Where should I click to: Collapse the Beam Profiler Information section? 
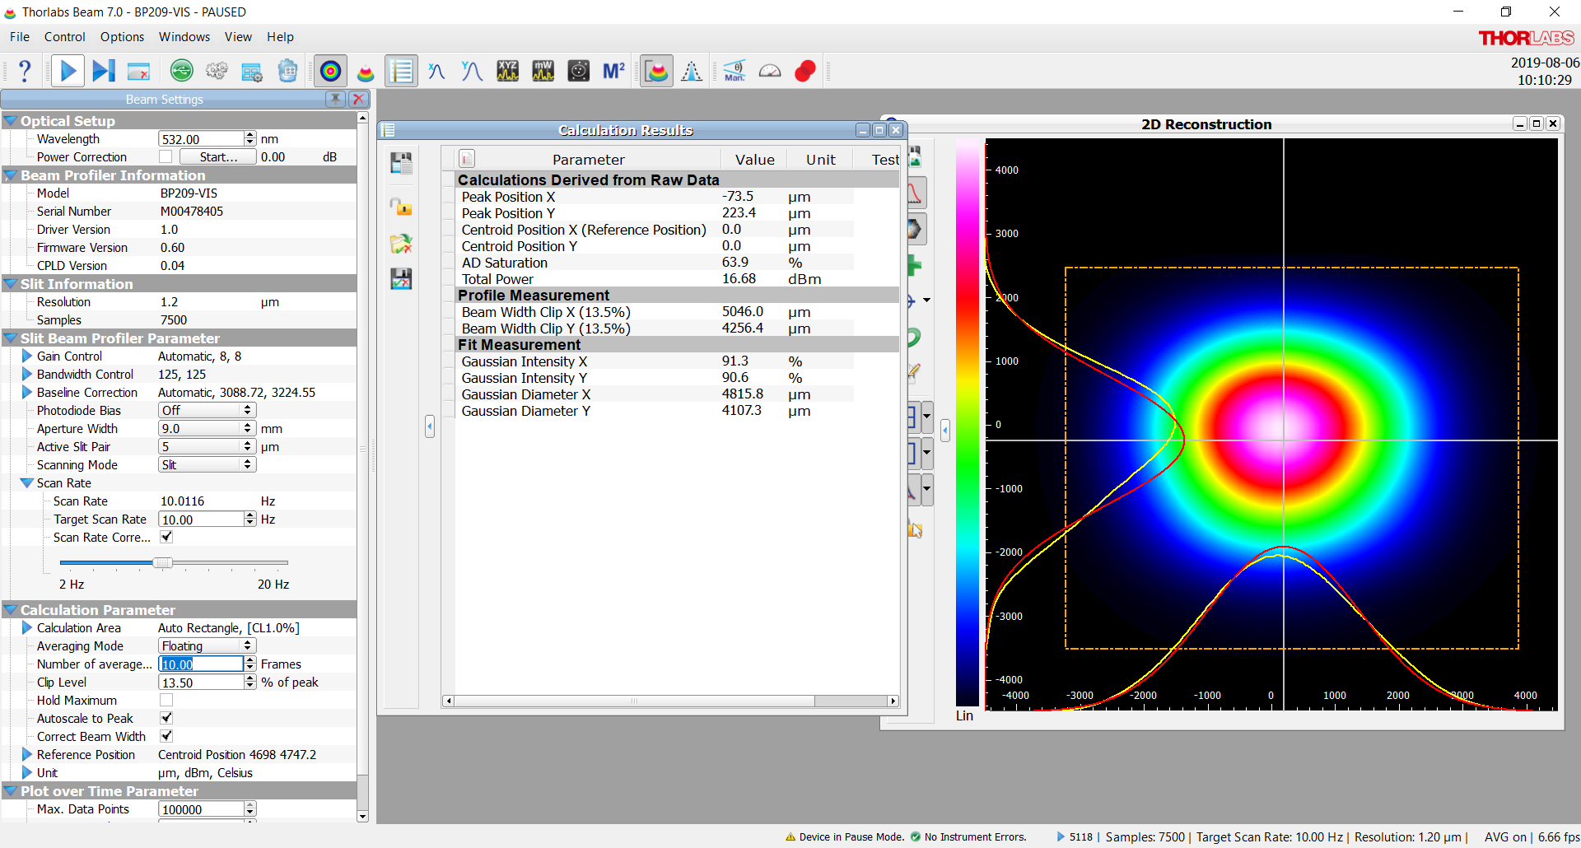coord(11,175)
